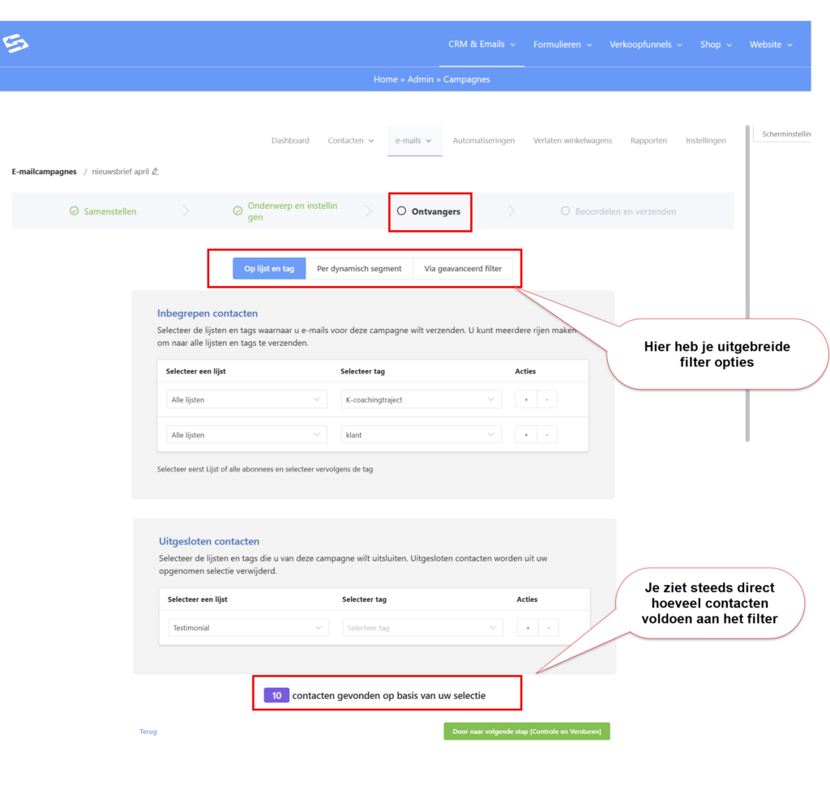Click minus in the Testimonial exclusion row

tap(549, 628)
